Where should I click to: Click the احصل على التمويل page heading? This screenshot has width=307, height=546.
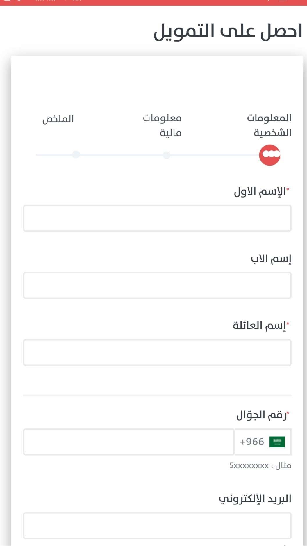coord(228,31)
